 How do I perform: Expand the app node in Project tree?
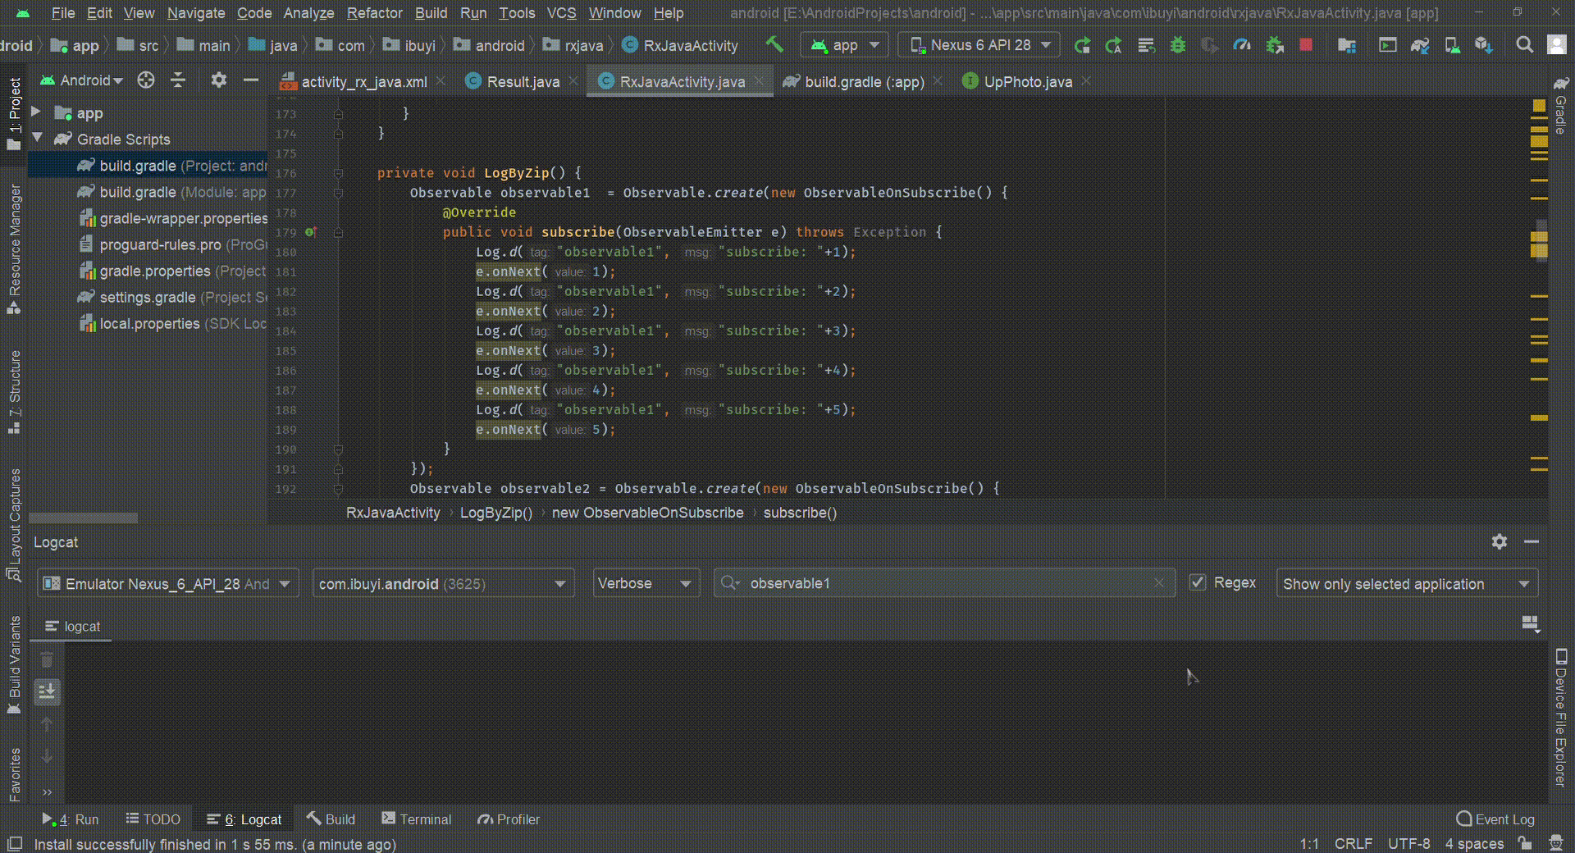(x=36, y=111)
